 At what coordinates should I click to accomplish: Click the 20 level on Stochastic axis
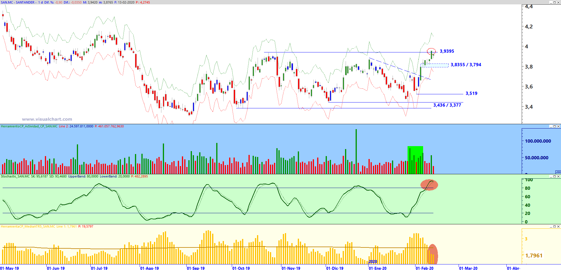(528, 213)
